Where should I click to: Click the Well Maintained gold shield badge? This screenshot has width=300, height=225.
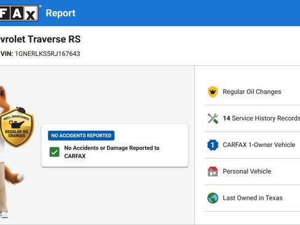(17, 127)
